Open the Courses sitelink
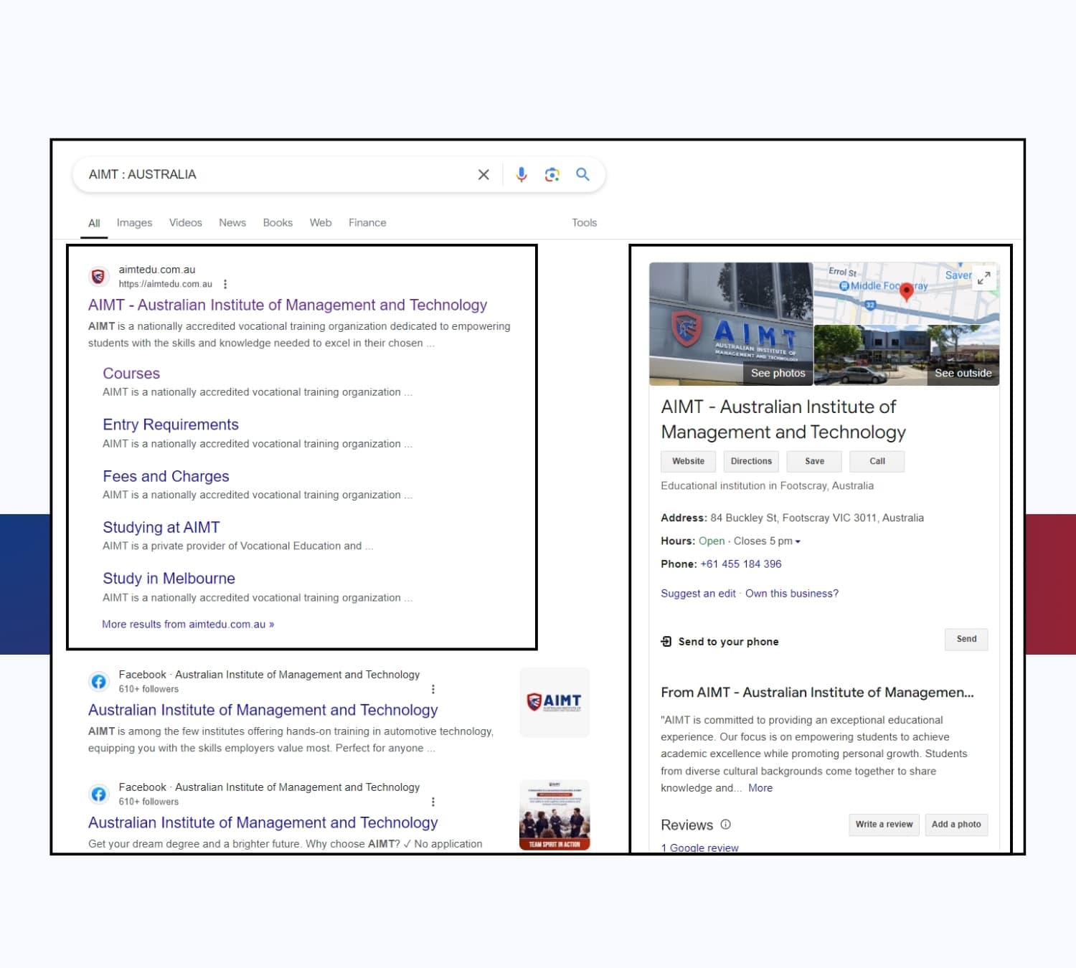1076x968 pixels. click(131, 374)
